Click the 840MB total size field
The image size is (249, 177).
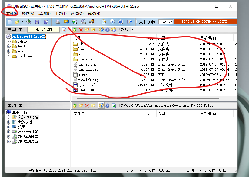point(166,22)
